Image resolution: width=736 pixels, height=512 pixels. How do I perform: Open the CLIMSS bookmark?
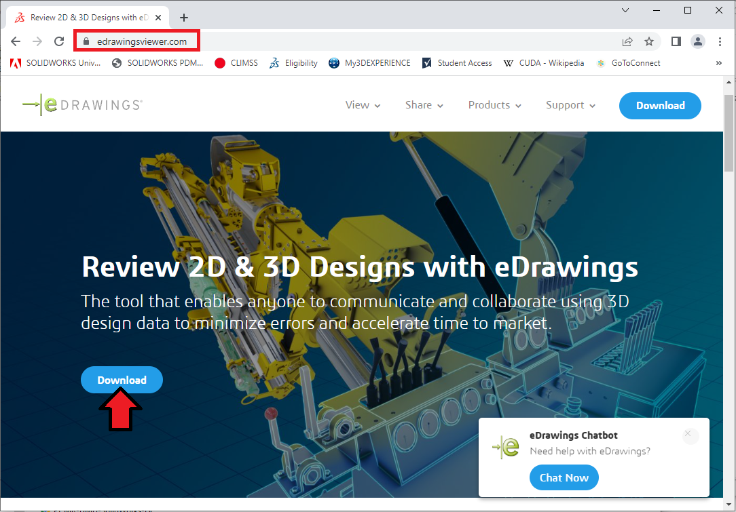click(x=236, y=63)
